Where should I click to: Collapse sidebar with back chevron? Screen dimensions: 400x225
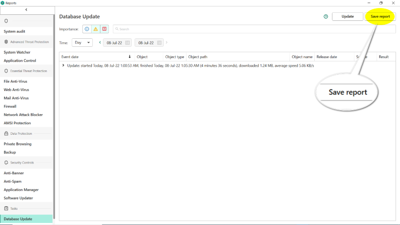click(x=26, y=10)
